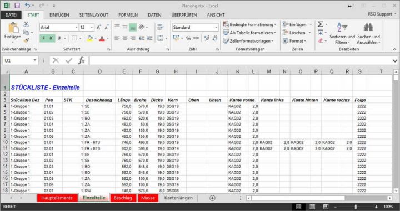400x211 pixels.
Task: Toggle bottom vertical alignment
Action: pos(133,27)
